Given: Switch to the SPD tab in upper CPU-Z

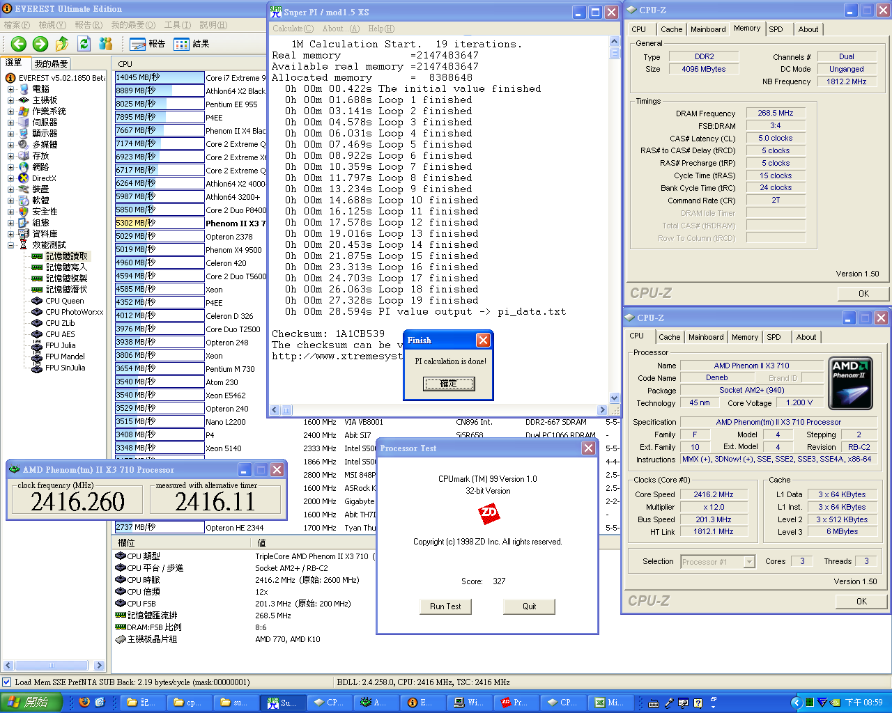Looking at the screenshot, I should point(776,29).
